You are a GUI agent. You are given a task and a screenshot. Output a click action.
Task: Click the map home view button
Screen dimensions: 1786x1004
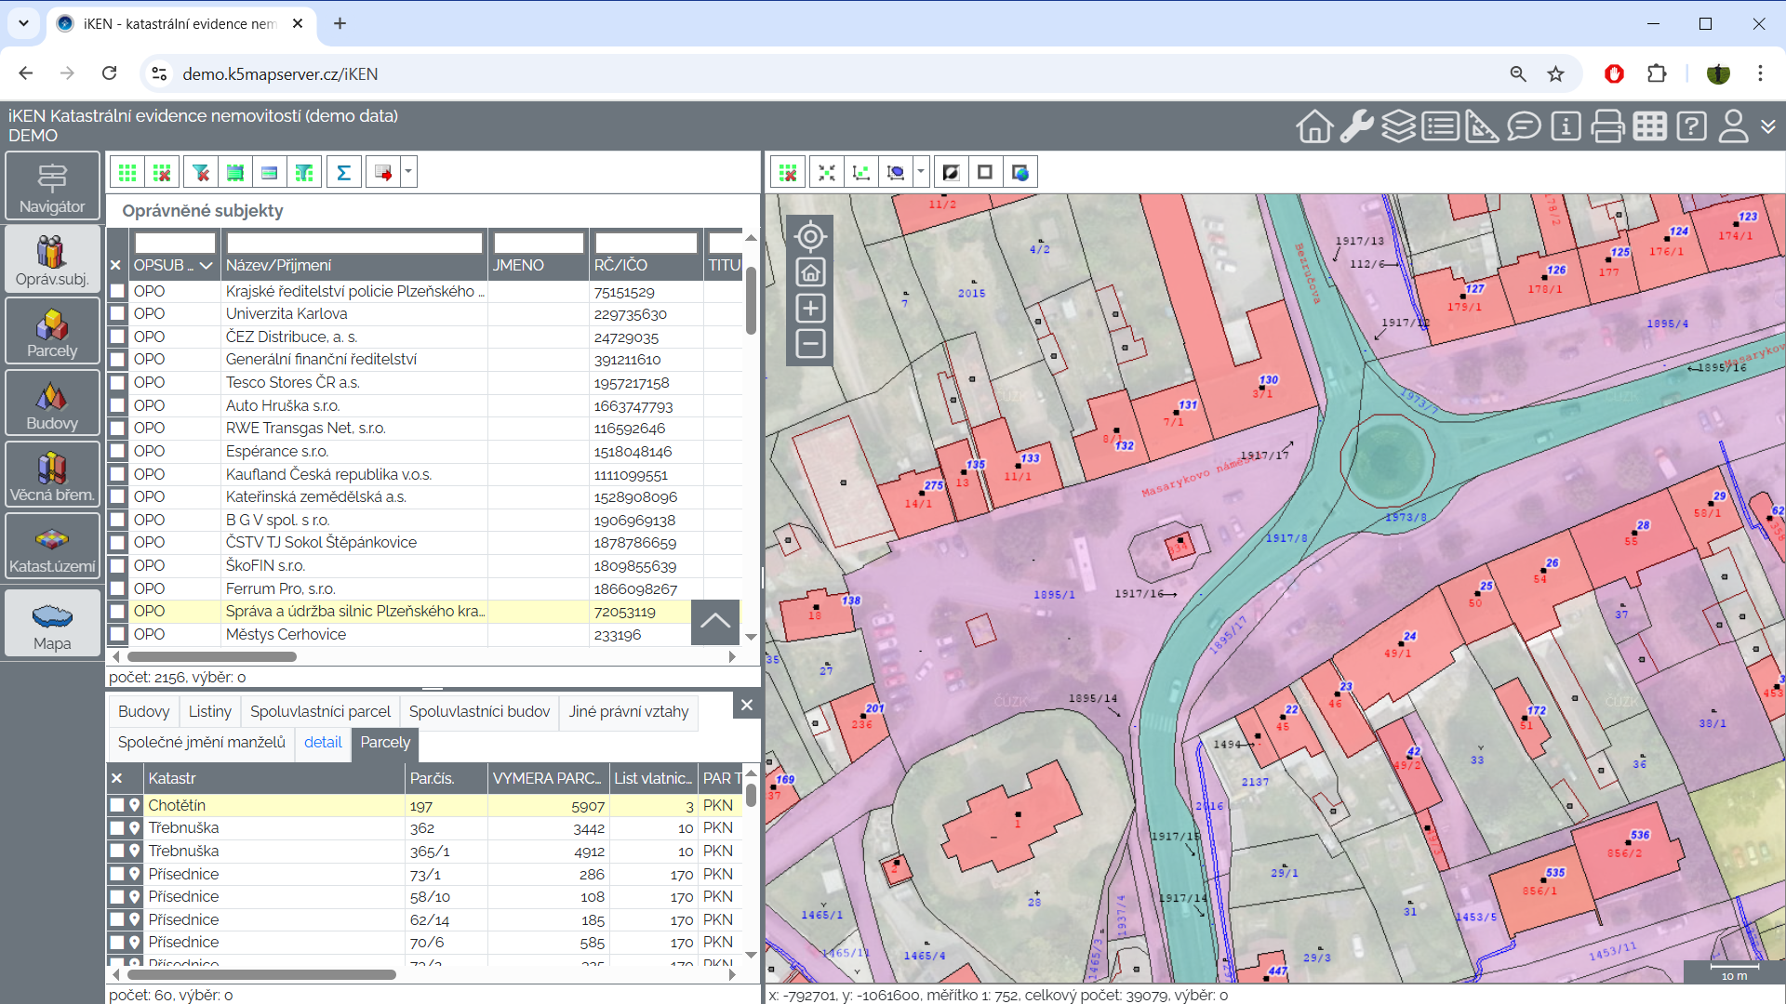[x=810, y=273]
